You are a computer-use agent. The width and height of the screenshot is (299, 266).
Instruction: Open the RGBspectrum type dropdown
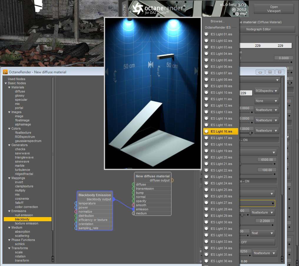[267, 91]
